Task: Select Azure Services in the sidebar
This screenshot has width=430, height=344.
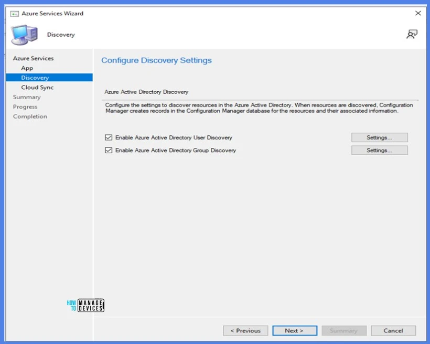Action: 33,58
